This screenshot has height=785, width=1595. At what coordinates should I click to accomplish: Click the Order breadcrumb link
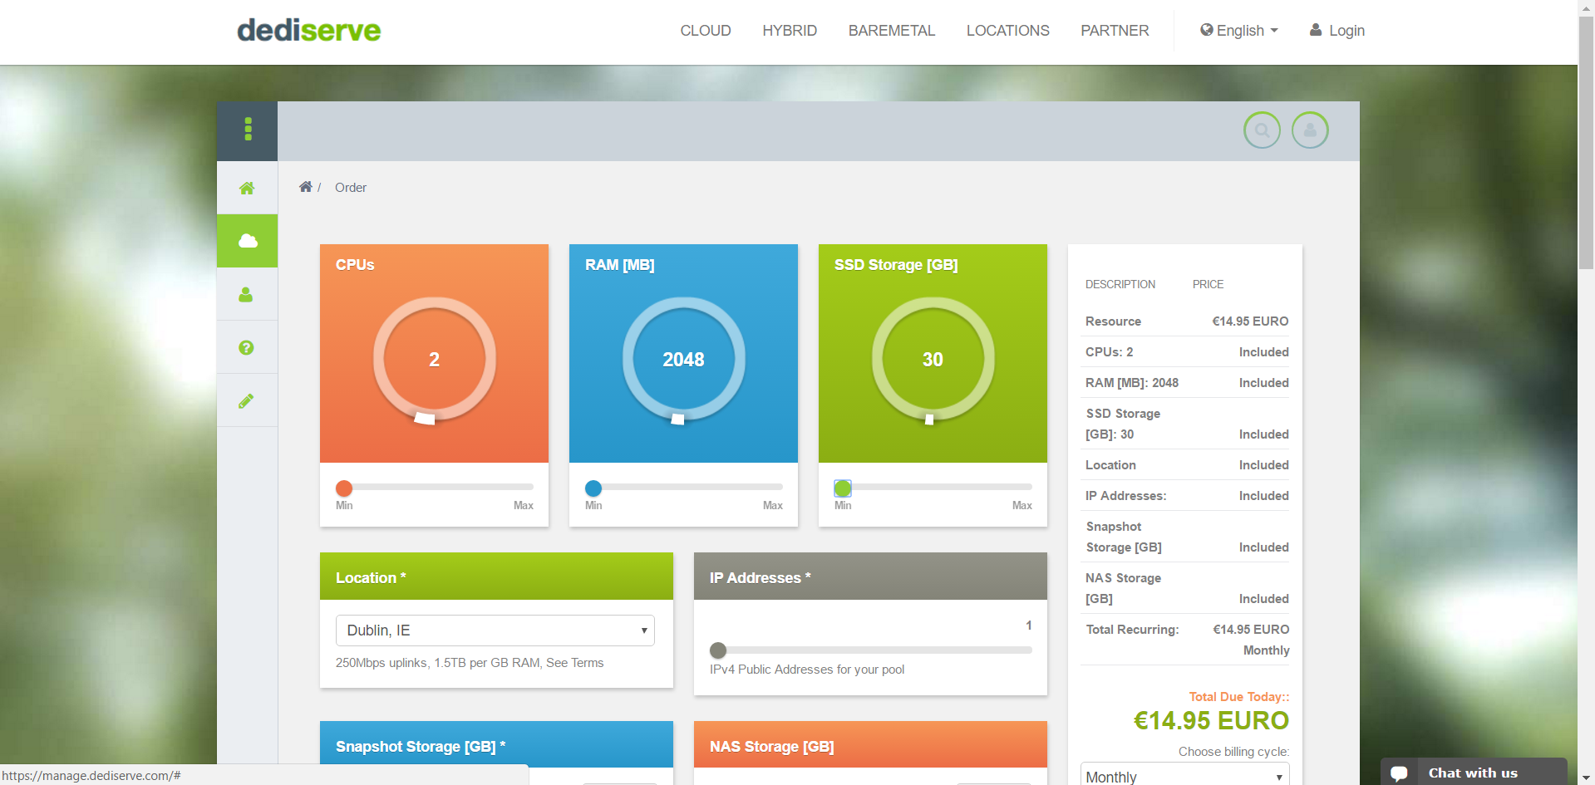[351, 188]
